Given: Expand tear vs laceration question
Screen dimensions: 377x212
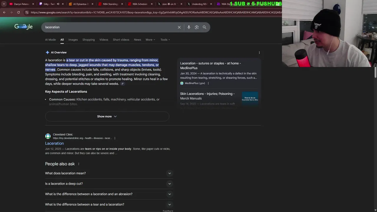Looking at the screenshot, I should point(109,204).
